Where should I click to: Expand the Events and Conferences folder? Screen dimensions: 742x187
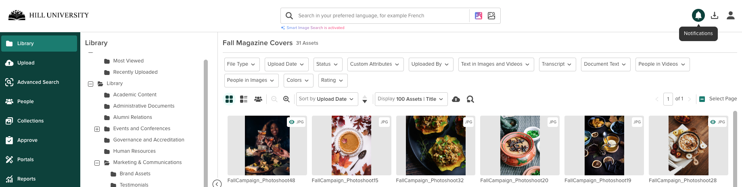97,129
